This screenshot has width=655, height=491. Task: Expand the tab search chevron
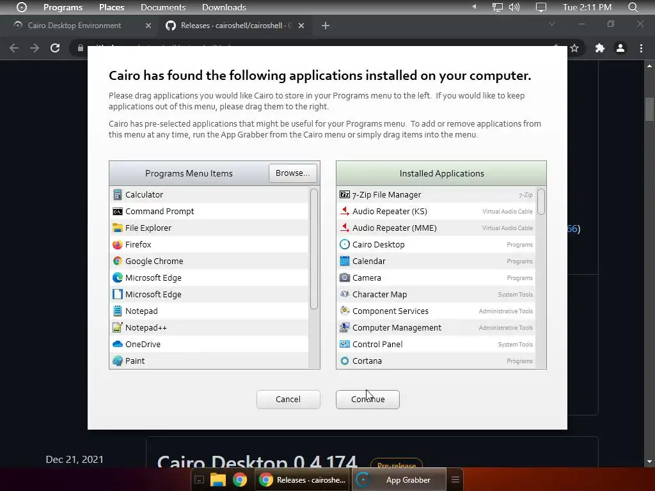click(x=552, y=24)
